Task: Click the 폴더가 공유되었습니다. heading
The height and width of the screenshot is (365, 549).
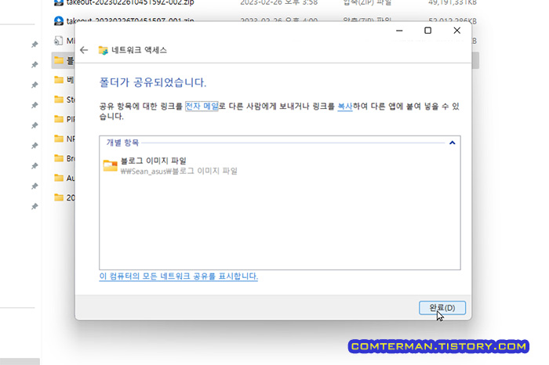Action: coord(153,82)
